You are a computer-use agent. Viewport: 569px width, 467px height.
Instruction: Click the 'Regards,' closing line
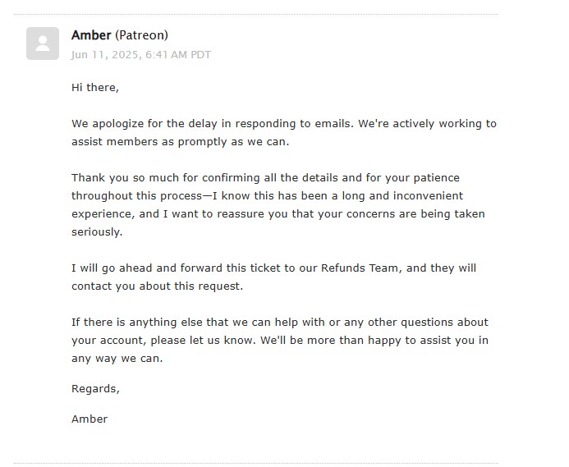(x=95, y=389)
